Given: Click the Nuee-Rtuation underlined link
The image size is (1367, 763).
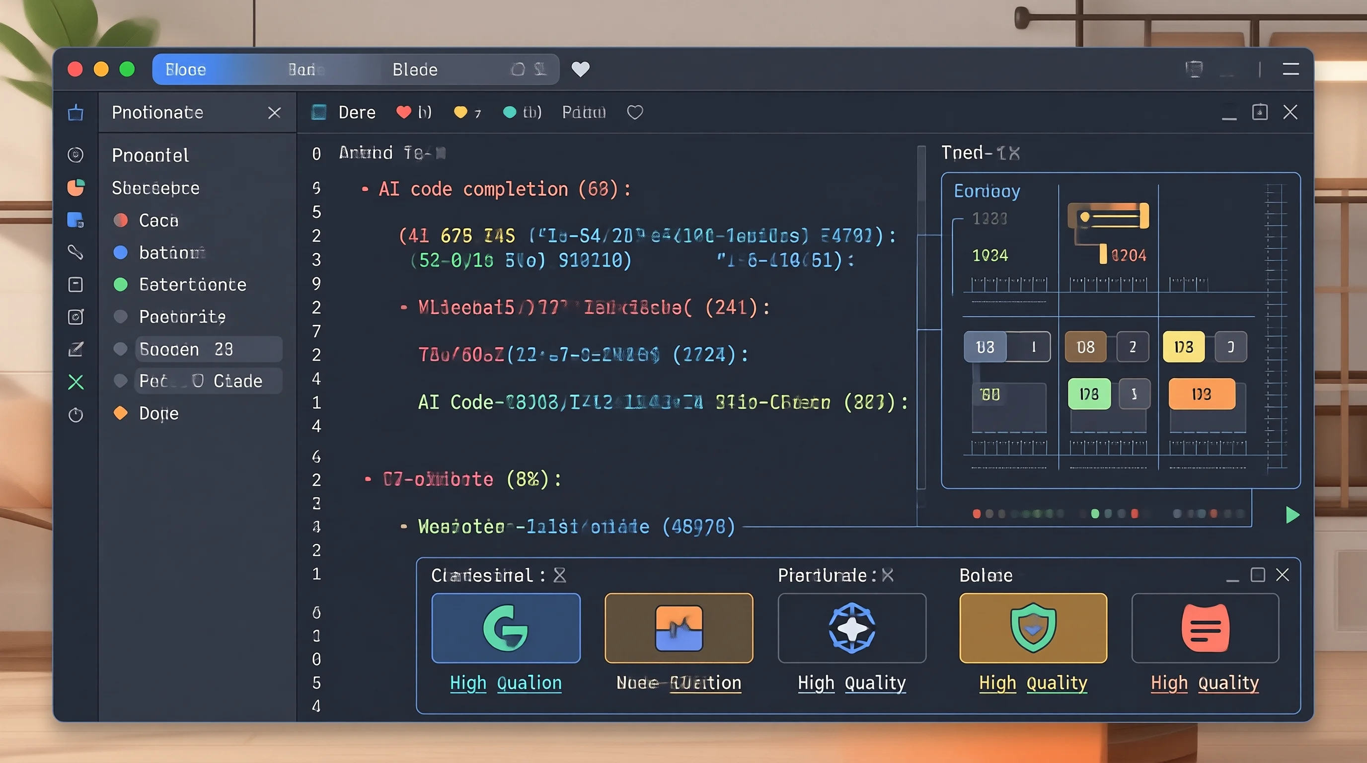Looking at the screenshot, I should point(679,683).
